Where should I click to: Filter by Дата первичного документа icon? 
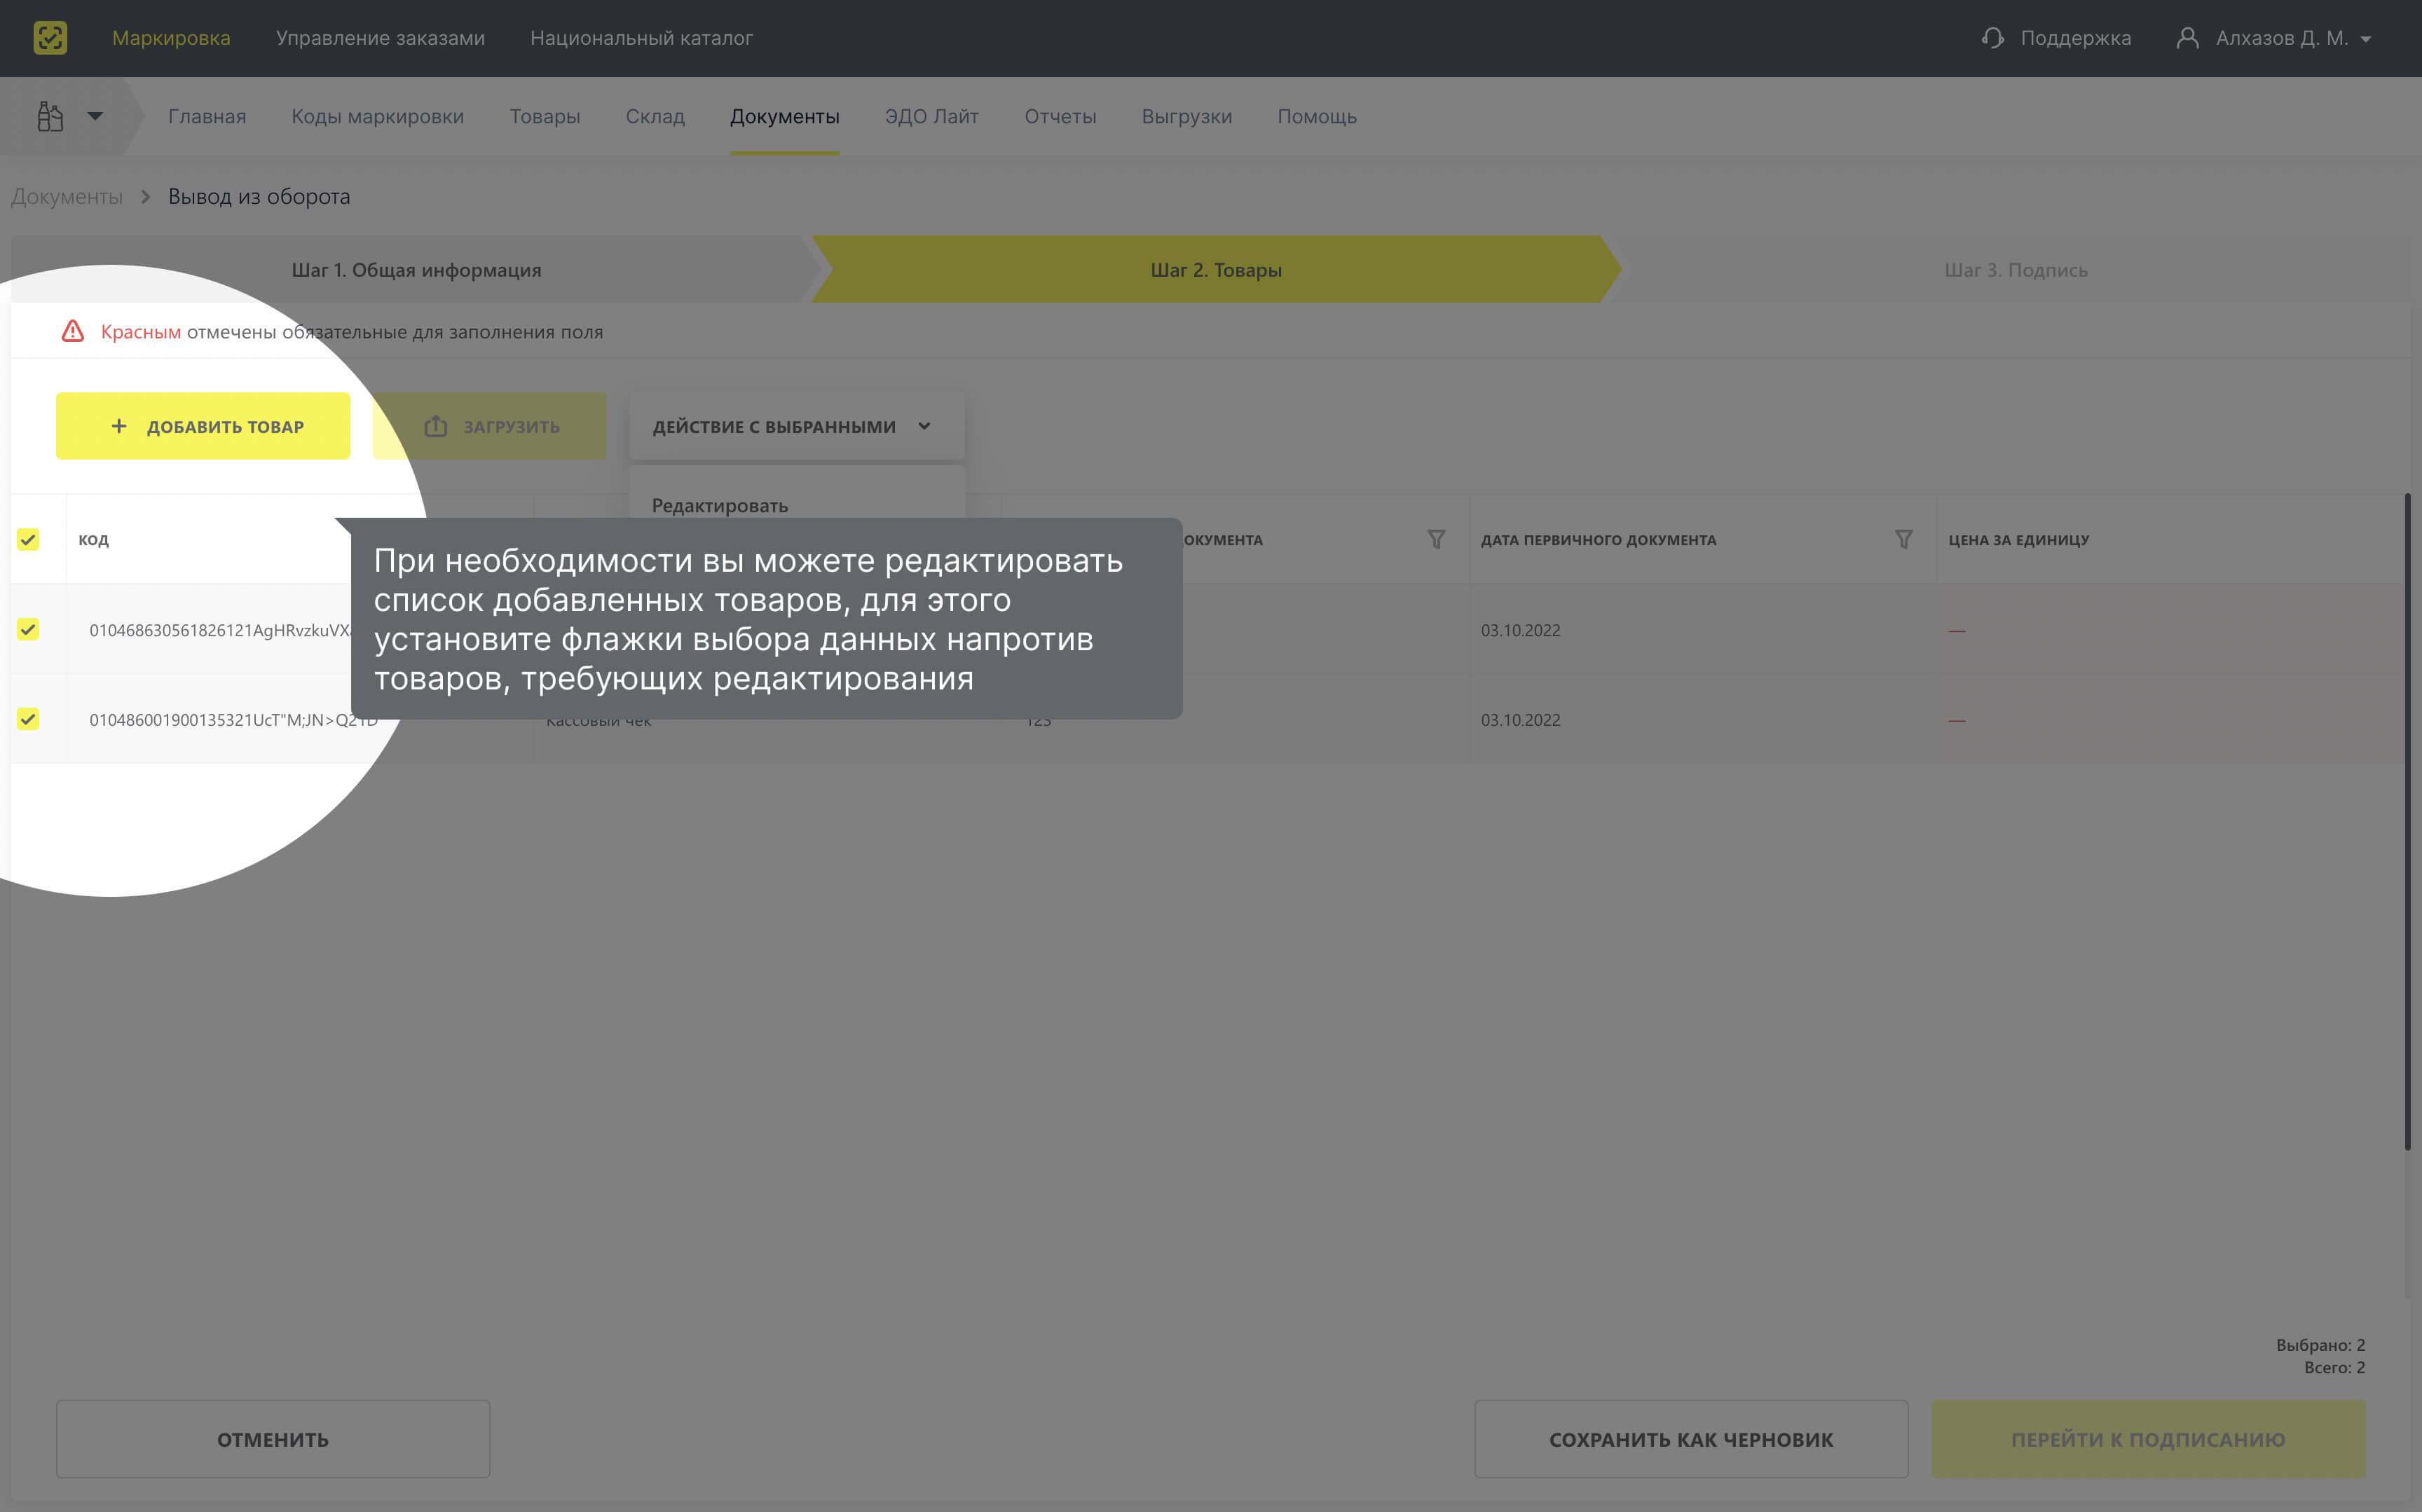coord(1904,539)
